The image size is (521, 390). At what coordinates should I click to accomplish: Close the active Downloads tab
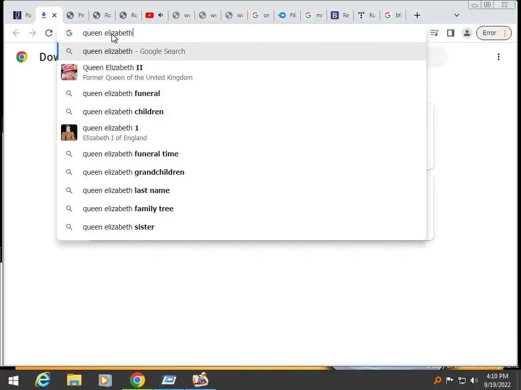pos(54,15)
